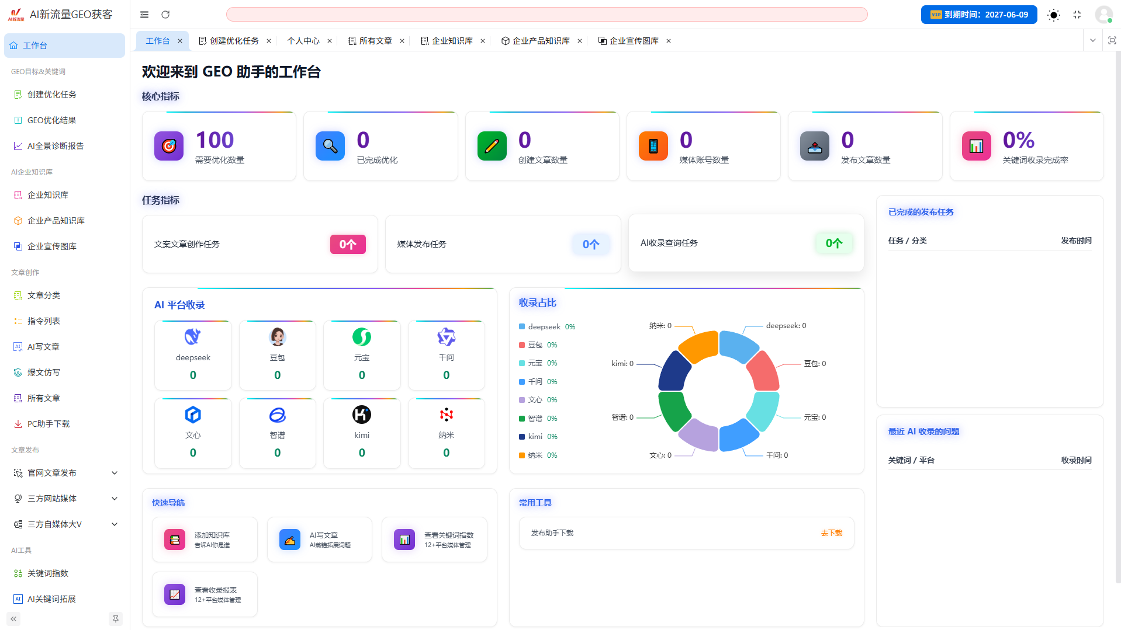Open AI写文章 in the sidebar

tap(64, 347)
